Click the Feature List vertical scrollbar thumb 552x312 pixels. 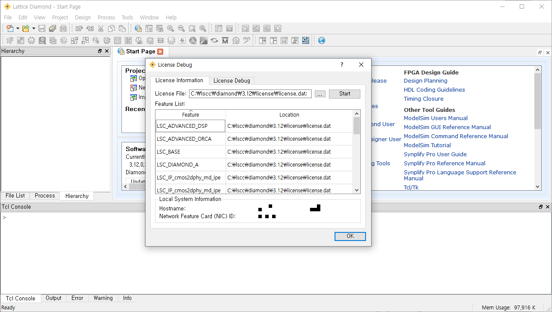pyautogui.click(x=357, y=126)
